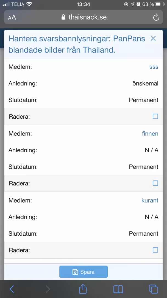Tap the thaisnack.se address bar
This screenshot has width=167, height=298.
[x=87, y=17]
